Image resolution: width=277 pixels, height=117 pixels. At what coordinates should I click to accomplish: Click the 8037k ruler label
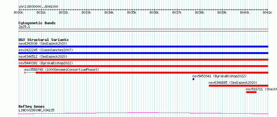[177, 12]
